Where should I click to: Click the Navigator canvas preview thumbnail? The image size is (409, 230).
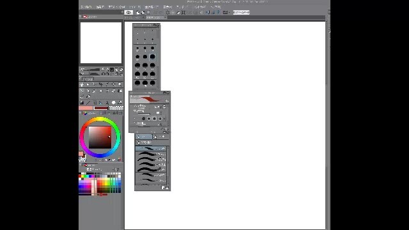101,43
